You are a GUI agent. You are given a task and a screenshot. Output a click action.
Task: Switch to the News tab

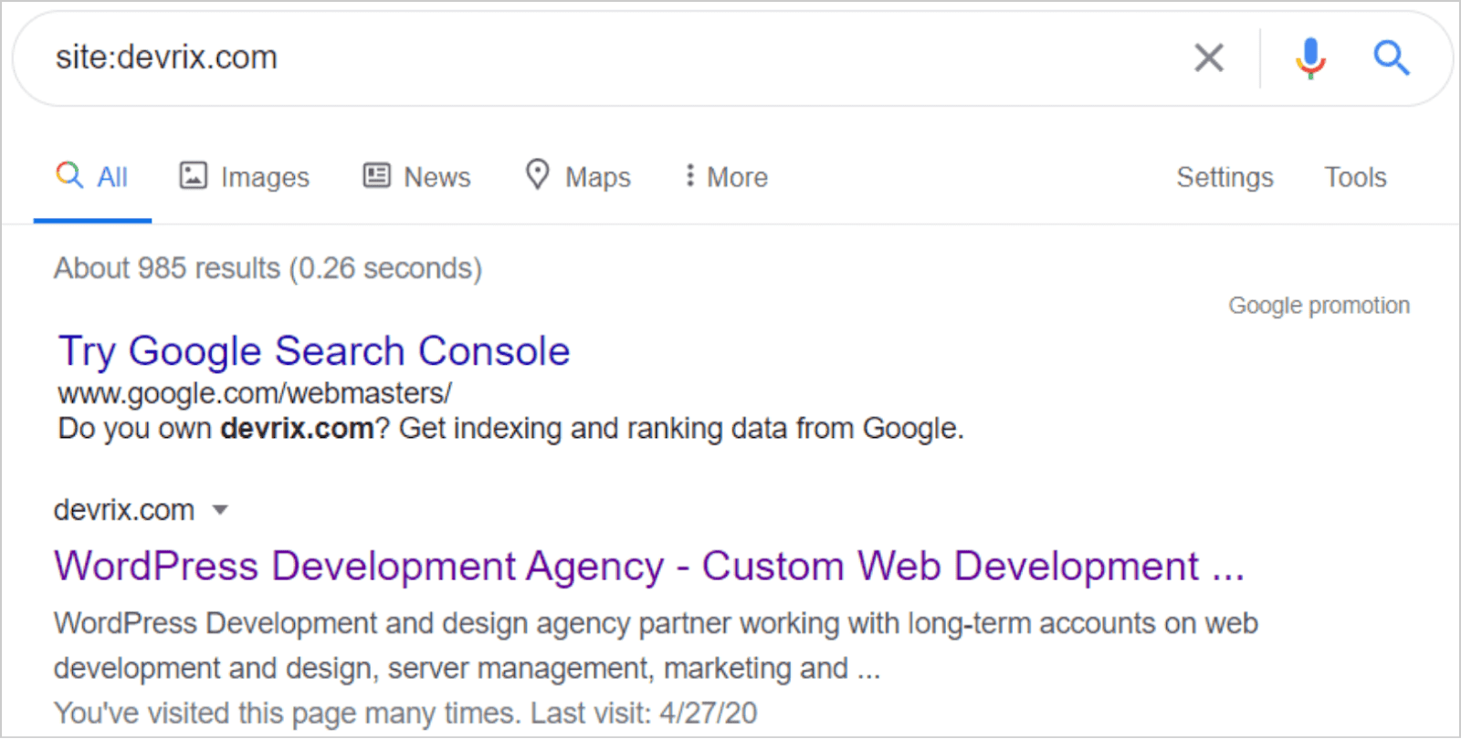coord(417,177)
